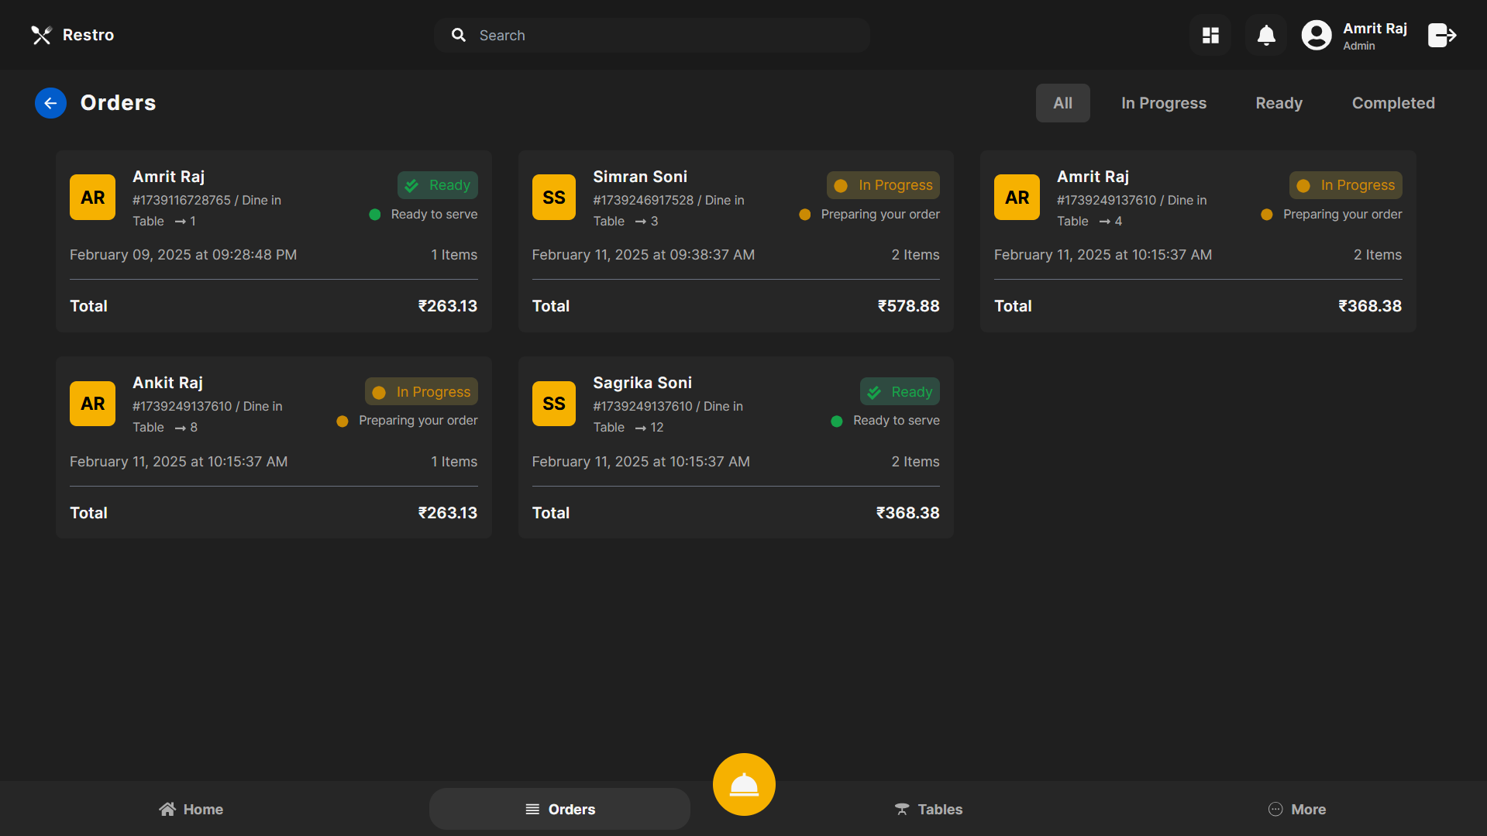Open Sagrika Soni's order card
This screenshot has height=836, width=1487.
pos(735,447)
